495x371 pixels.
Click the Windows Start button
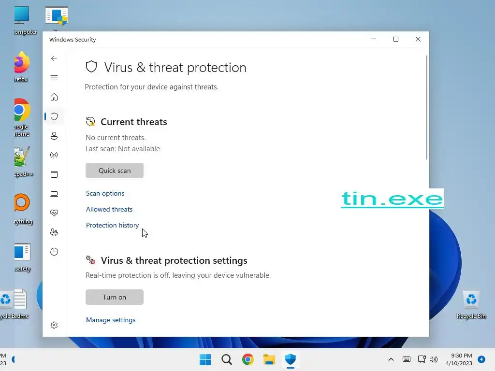[x=205, y=359]
